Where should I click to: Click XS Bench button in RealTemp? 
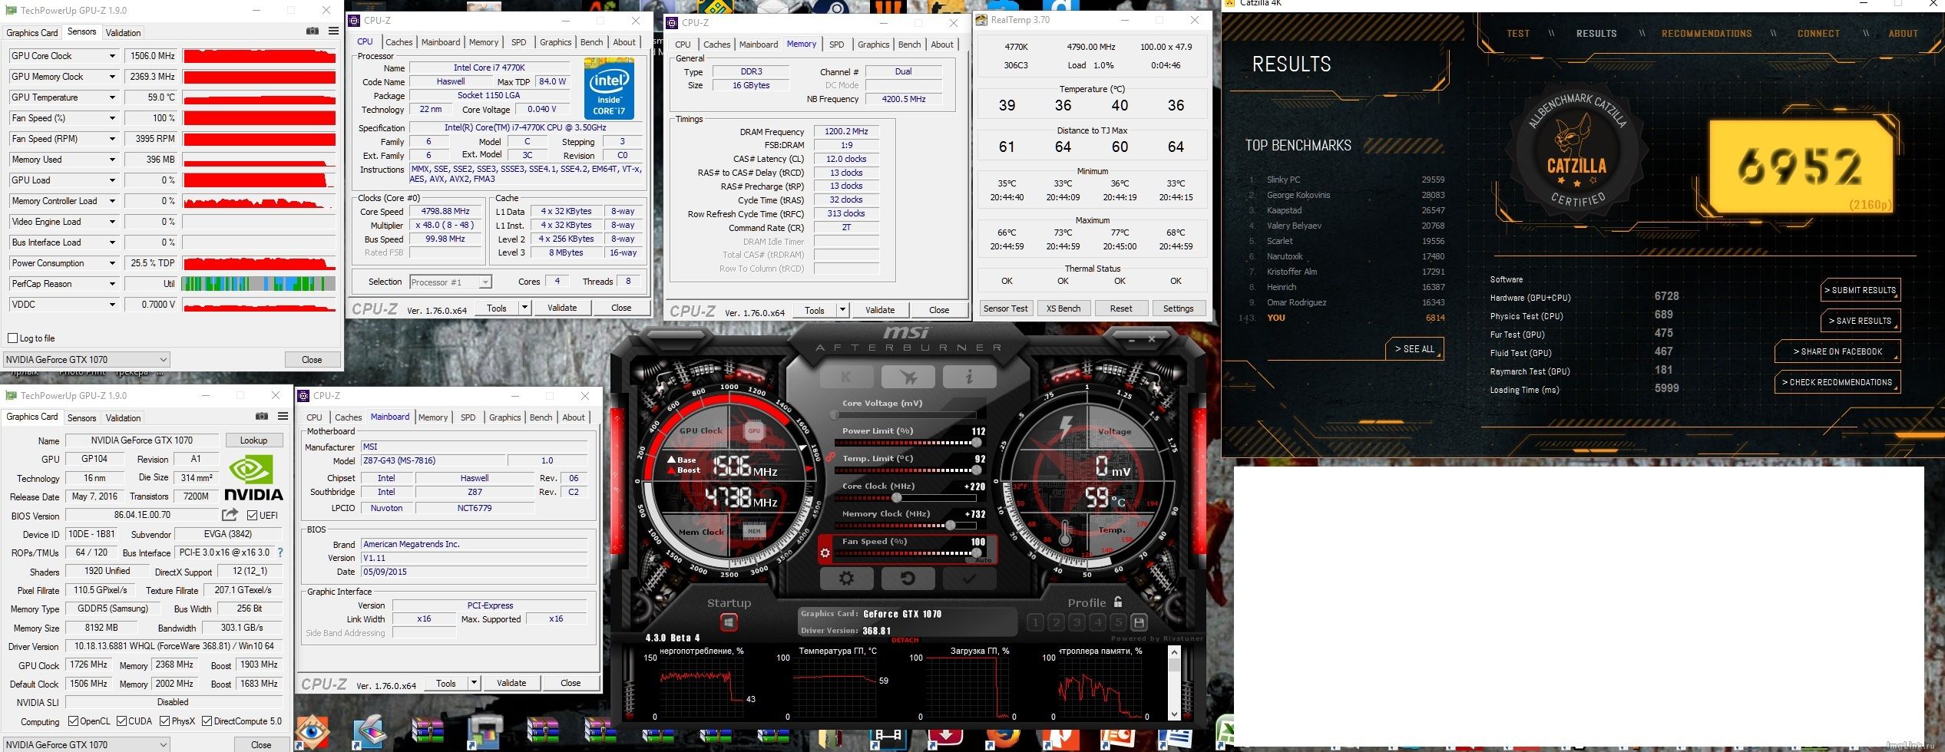pyautogui.click(x=1063, y=308)
